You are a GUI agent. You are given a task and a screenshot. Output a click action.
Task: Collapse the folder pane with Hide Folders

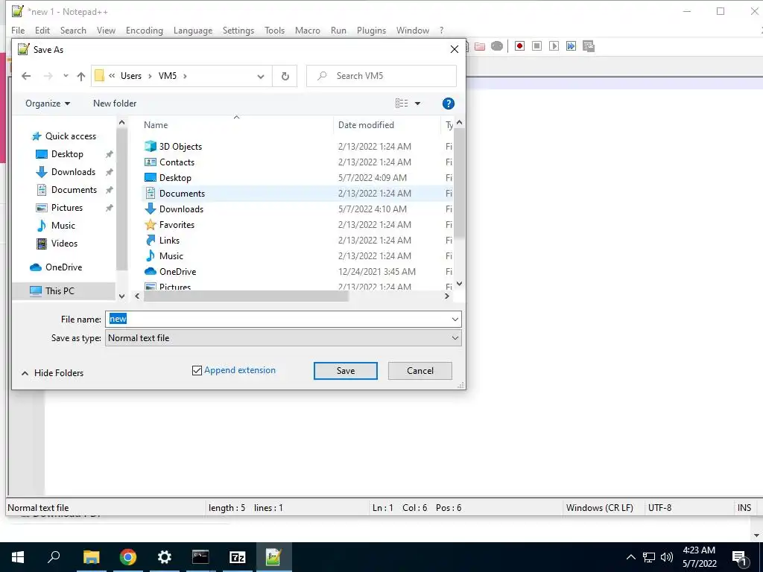(53, 373)
